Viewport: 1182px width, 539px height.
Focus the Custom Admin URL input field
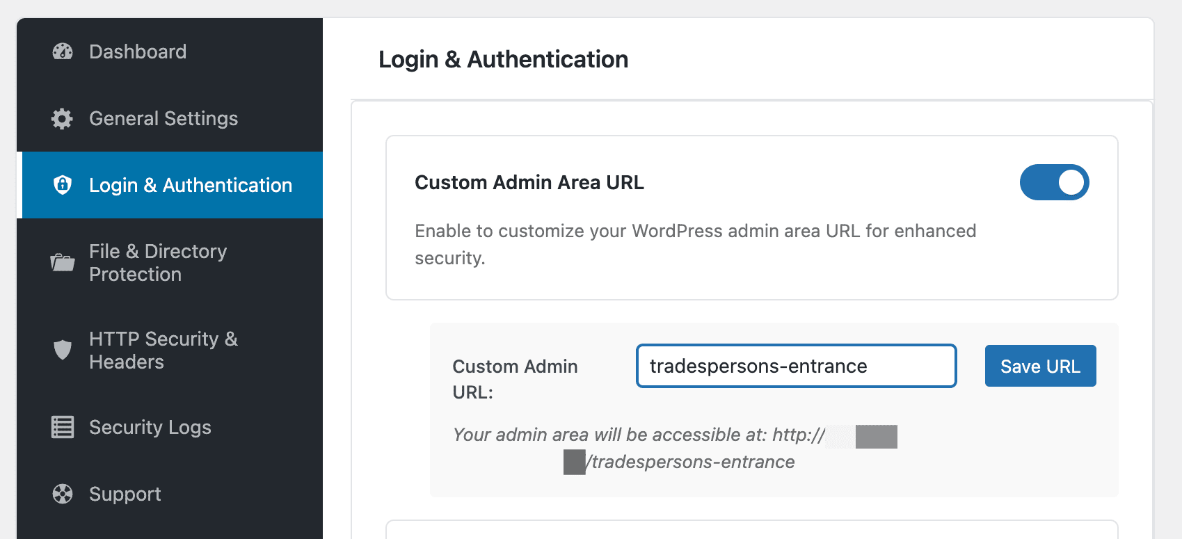(796, 366)
